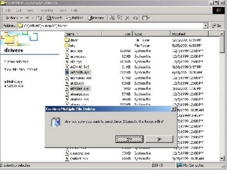The width and height of the screenshot is (227, 170).
Task: Open the Forward history dropdown arrow
Action: tap(33, 18)
